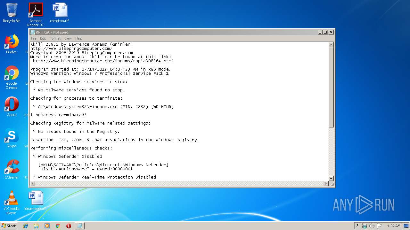Click the 'Rkill 2.9.1 by Lawrence Abrams' line

click(x=81, y=44)
